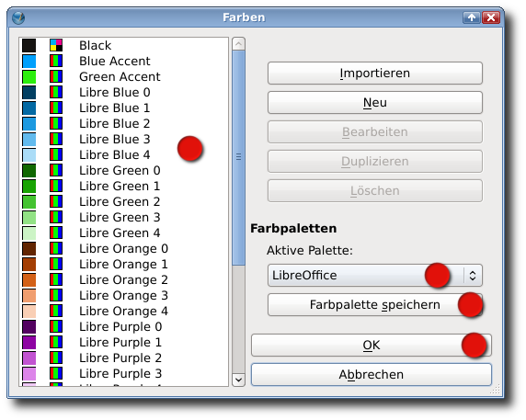Click the RGB model icon beside Blue Accent

56,61
